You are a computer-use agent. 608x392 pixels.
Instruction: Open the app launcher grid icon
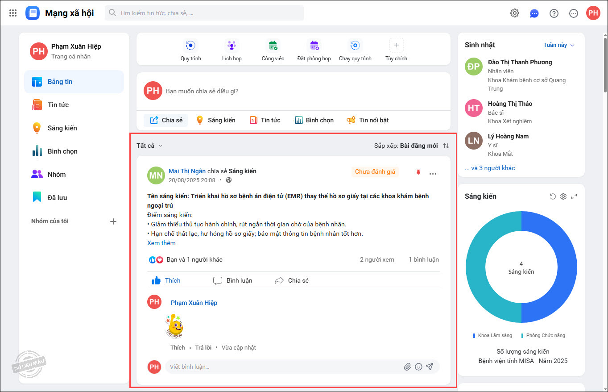(13, 13)
